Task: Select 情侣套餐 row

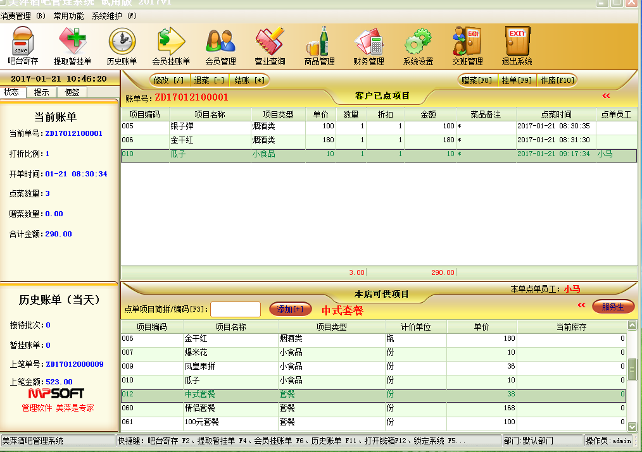Action: 374,408
